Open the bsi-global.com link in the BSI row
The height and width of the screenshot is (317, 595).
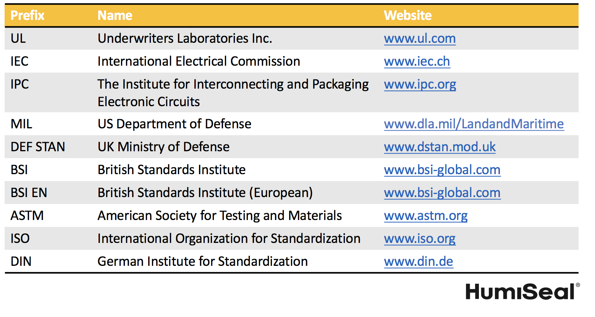click(442, 170)
